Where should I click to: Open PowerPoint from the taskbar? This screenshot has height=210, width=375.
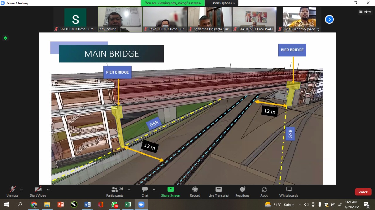point(61,204)
